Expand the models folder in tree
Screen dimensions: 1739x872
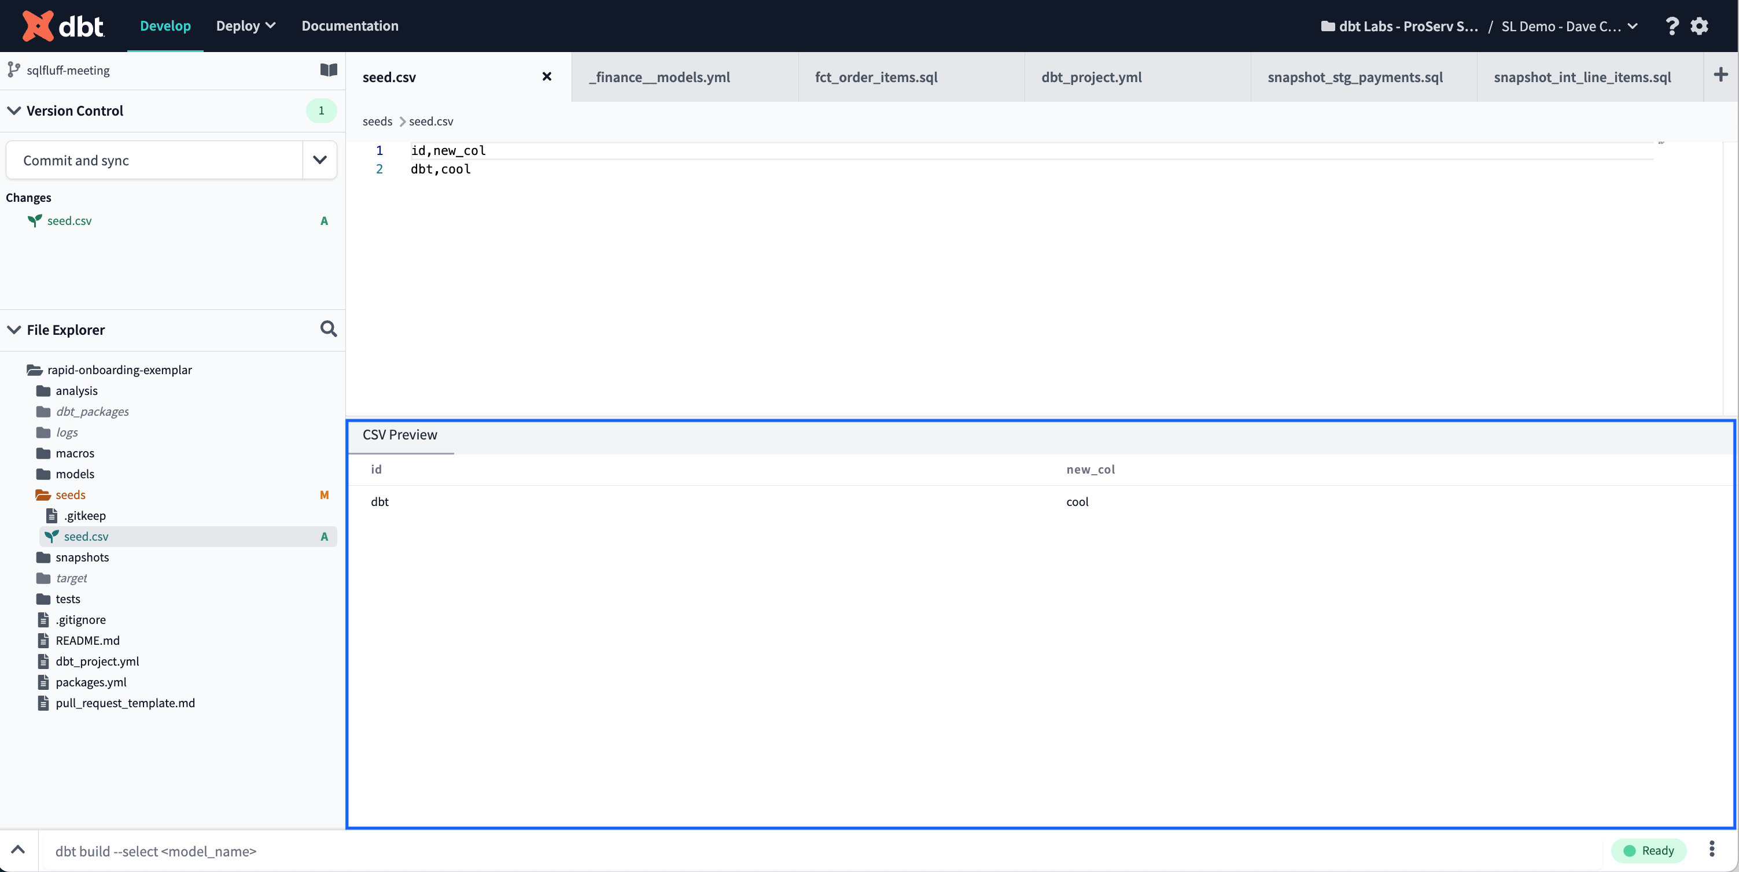(x=75, y=472)
